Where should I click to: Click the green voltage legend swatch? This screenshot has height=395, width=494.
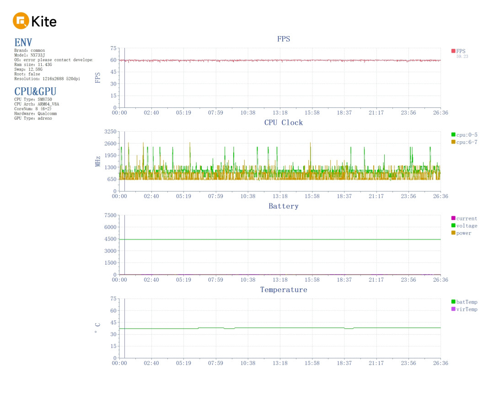point(453,225)
